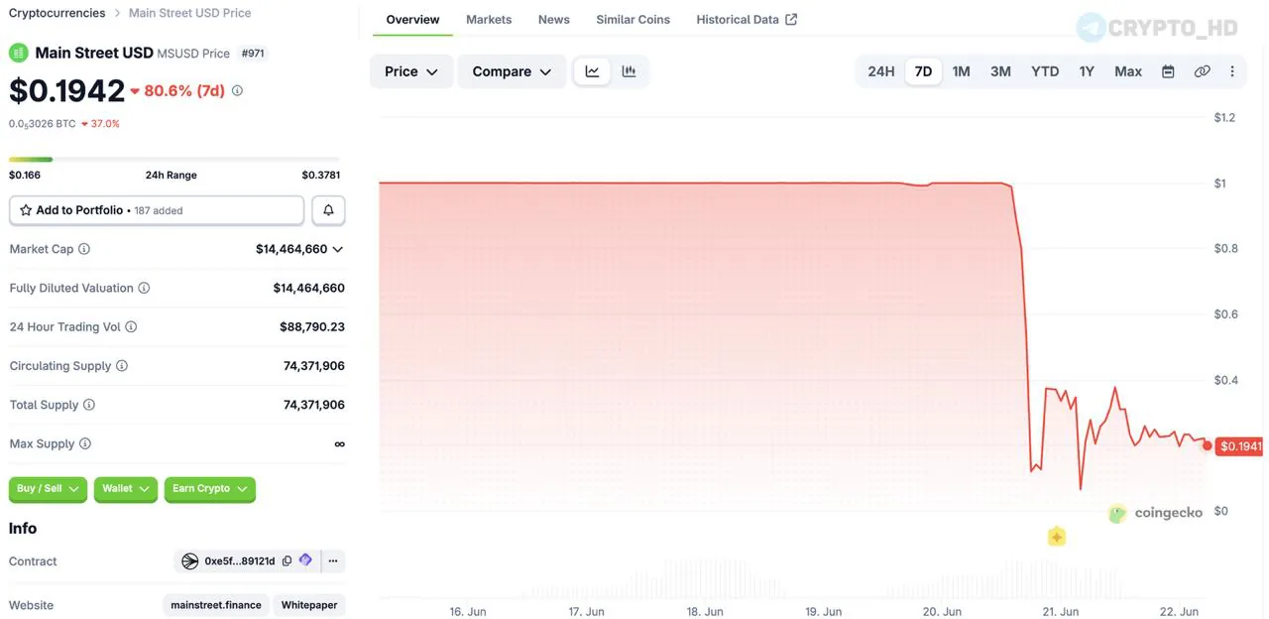Click the $88,790.23 trading volume value
This screenshot has width=1269, height=619.
click(x=312, y=326)
